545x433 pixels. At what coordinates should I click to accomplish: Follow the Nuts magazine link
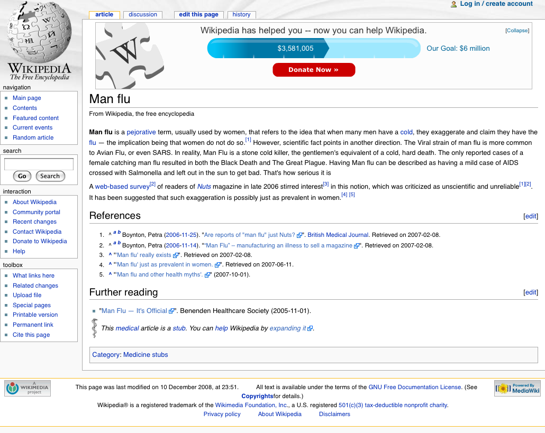pyautogui.click(x=204, y=187)
